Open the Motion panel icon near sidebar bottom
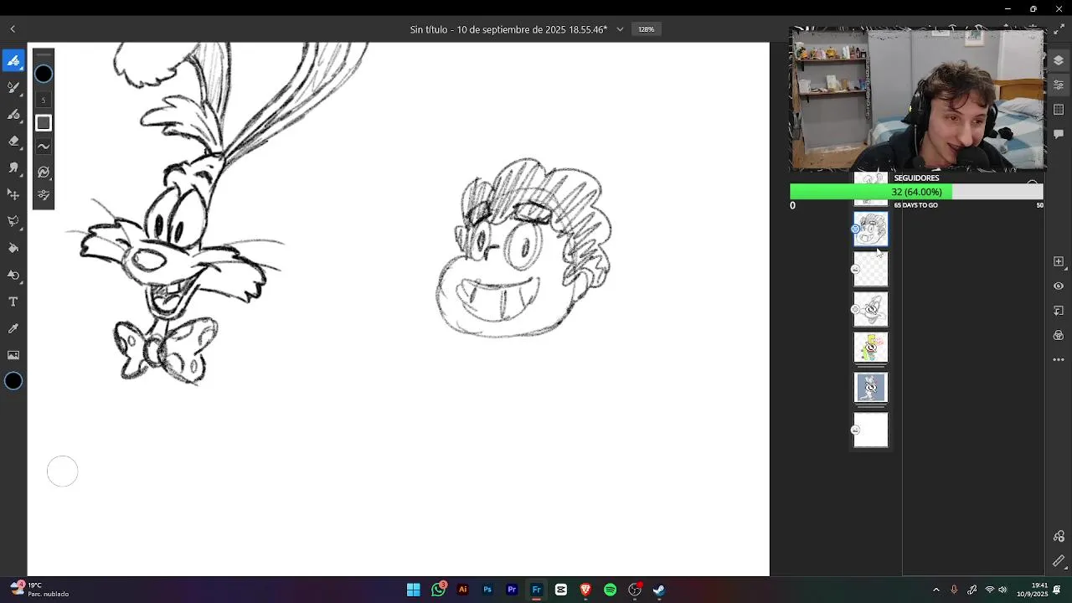This screenshot has height=603, width=1072. tap(1059, 537)
